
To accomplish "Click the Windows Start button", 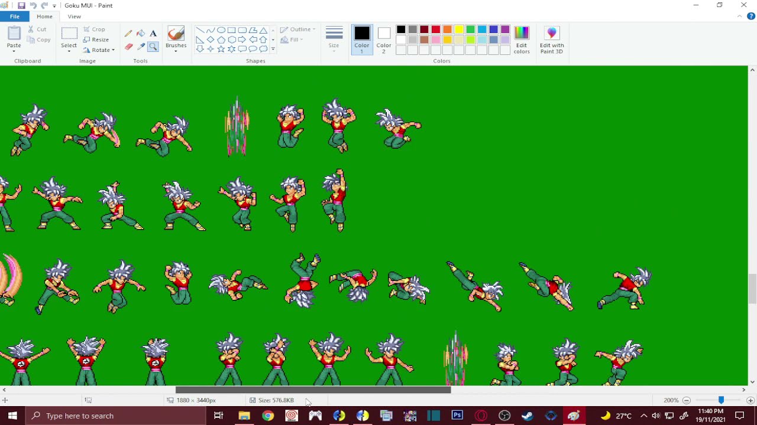I will coord(12,416).
